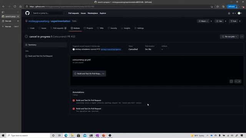Open the mickeygoussetorg organization link
This screenshot has width=246, height=138.
38,21
